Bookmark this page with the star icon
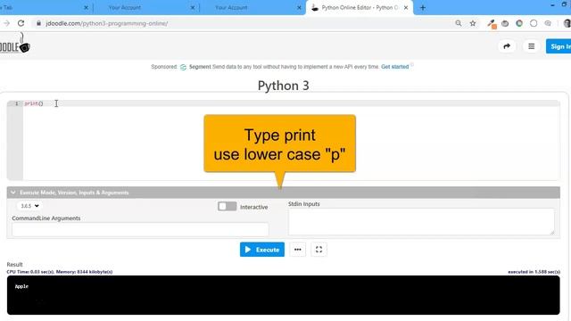 click(473, 23)
